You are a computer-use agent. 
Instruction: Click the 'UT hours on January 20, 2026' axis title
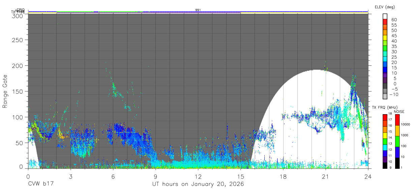[198, 184]
